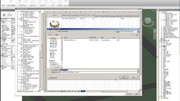180x101 pixels.
Task: Expand the Table Lamp 4 tree node
Action: (20, 84)
